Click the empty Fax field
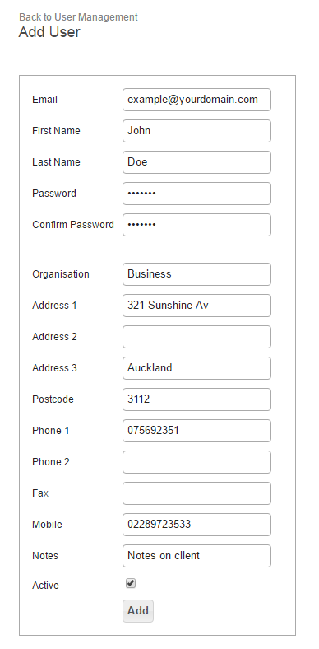319x649 pixels. point(196,493)
